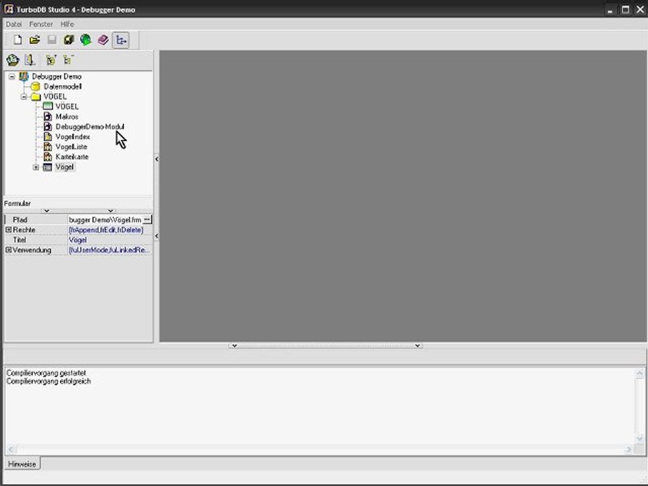Image resolution: width=648 pixels, height=486 pixels.
Task: Open the Fenster menu
Action: (41, 24)
